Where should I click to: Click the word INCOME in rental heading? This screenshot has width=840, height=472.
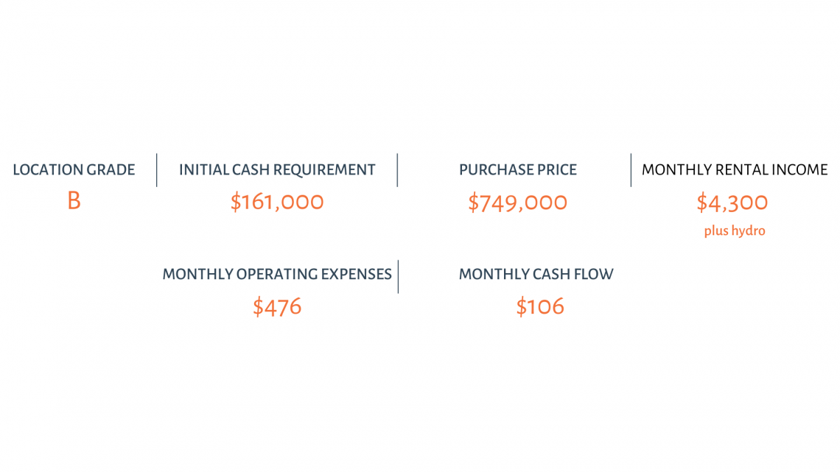(x=799, y=169)
